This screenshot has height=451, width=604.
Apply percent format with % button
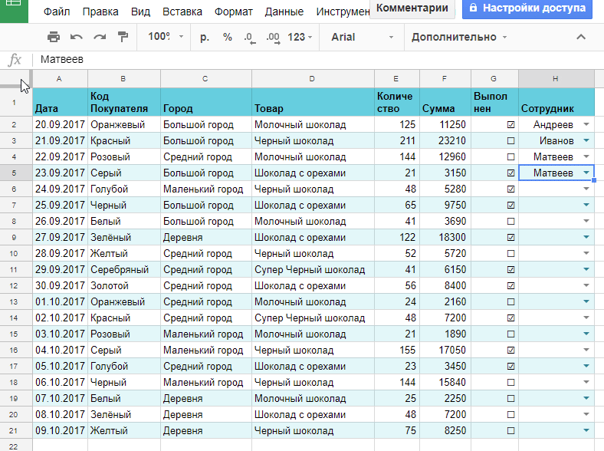tap(228, 37)
